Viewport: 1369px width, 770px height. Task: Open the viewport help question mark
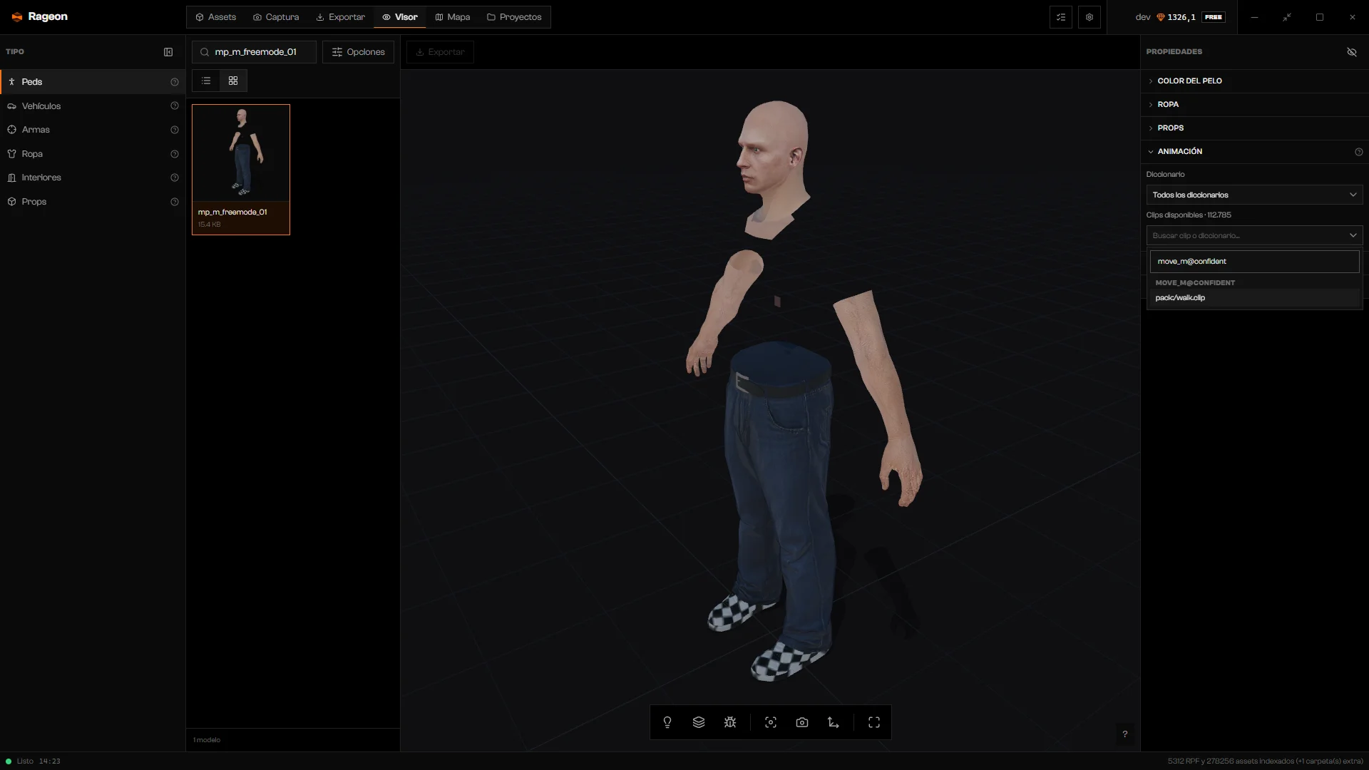1125,734
